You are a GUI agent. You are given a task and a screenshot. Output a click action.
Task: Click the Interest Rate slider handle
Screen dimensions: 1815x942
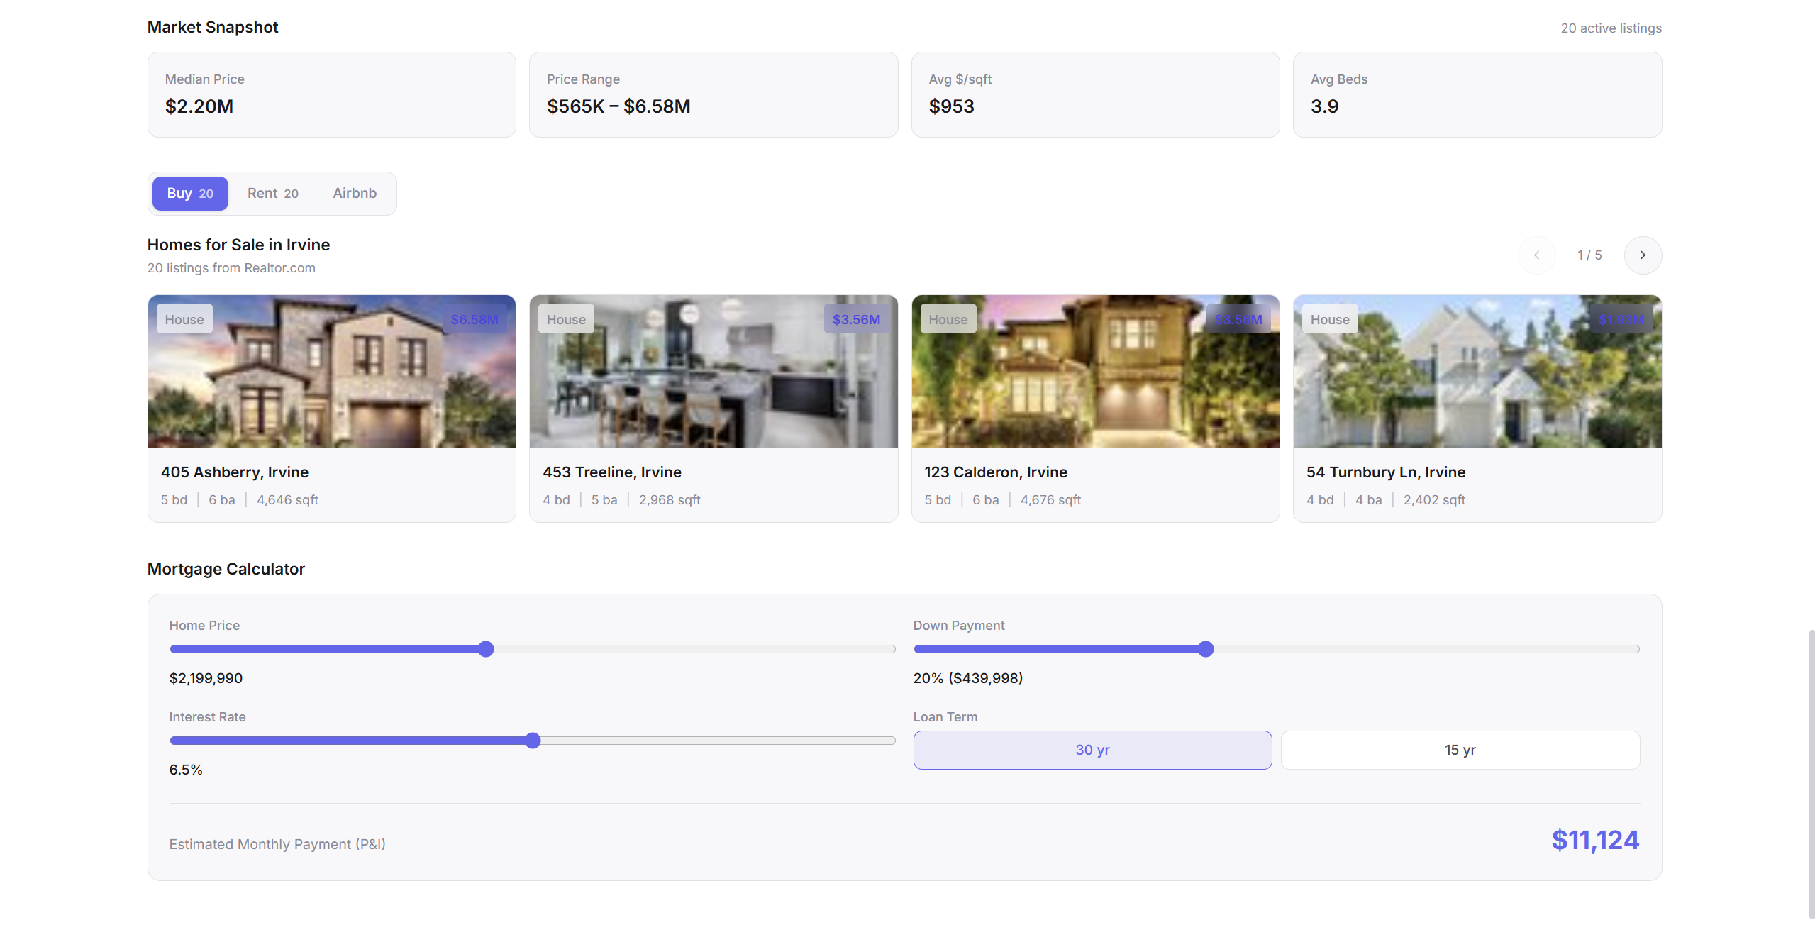533,741
